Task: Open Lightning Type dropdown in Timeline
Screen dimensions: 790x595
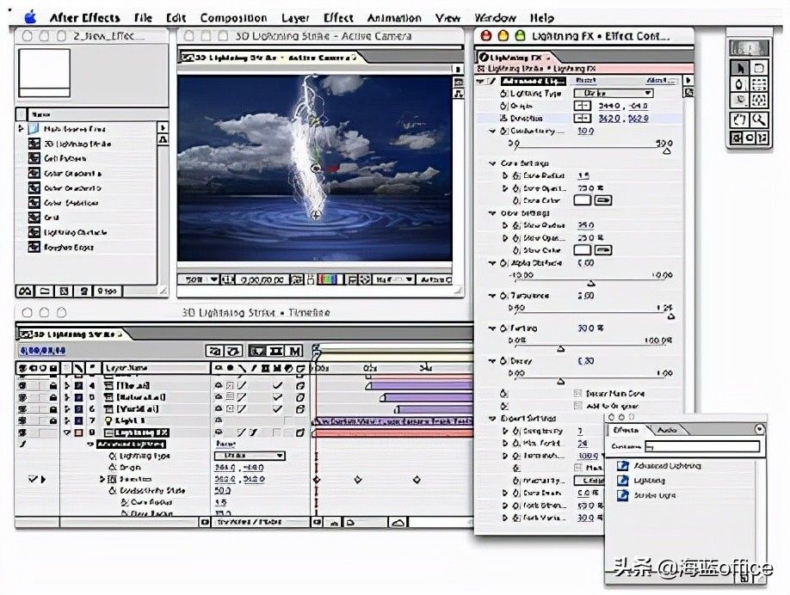Action: pos(250,456)
